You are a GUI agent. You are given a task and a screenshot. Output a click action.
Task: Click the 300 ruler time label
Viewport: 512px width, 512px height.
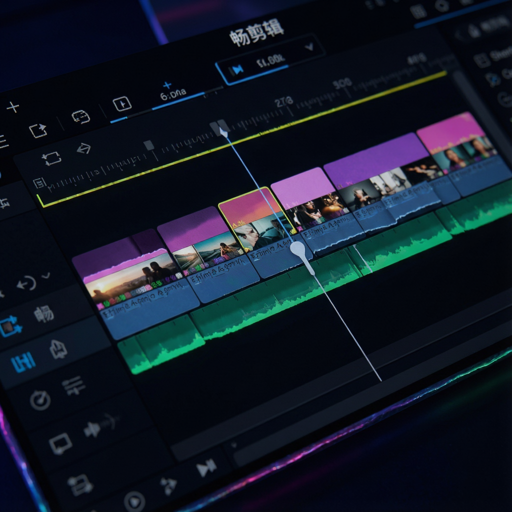342,83
